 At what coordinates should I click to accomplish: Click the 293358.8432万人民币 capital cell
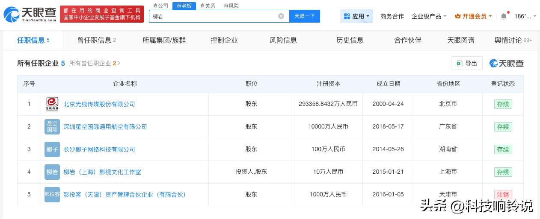(x=328, y=104)
